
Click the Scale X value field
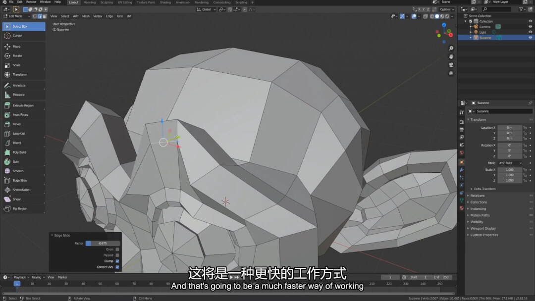tap(510, 170)
